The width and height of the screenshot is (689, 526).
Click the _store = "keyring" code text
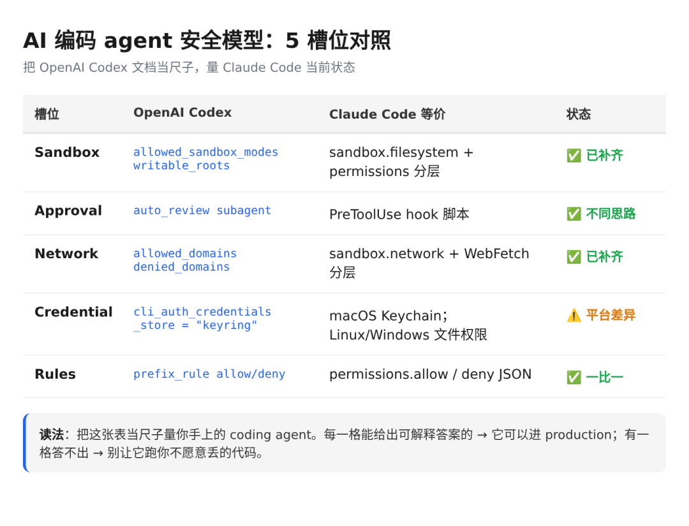click(x=195, y=325)
